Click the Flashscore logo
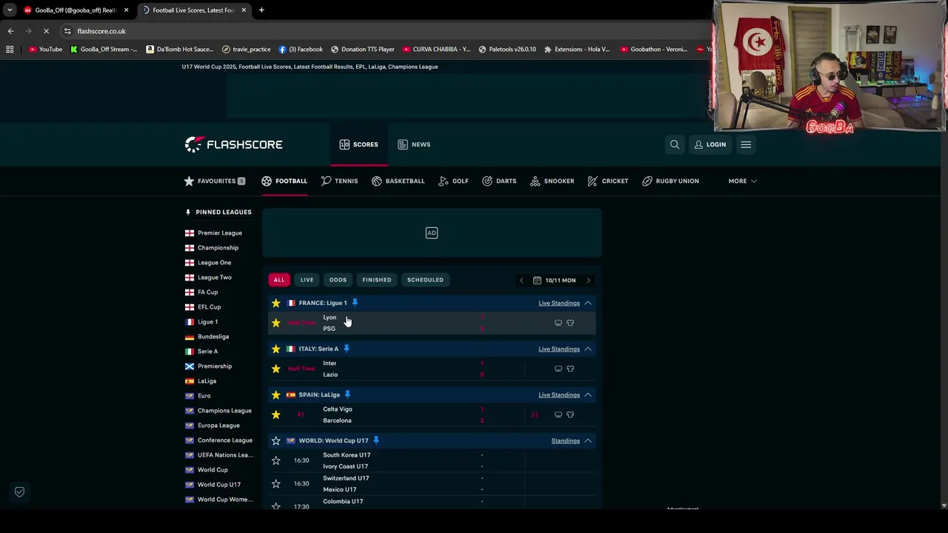 (x=234, y=144)
